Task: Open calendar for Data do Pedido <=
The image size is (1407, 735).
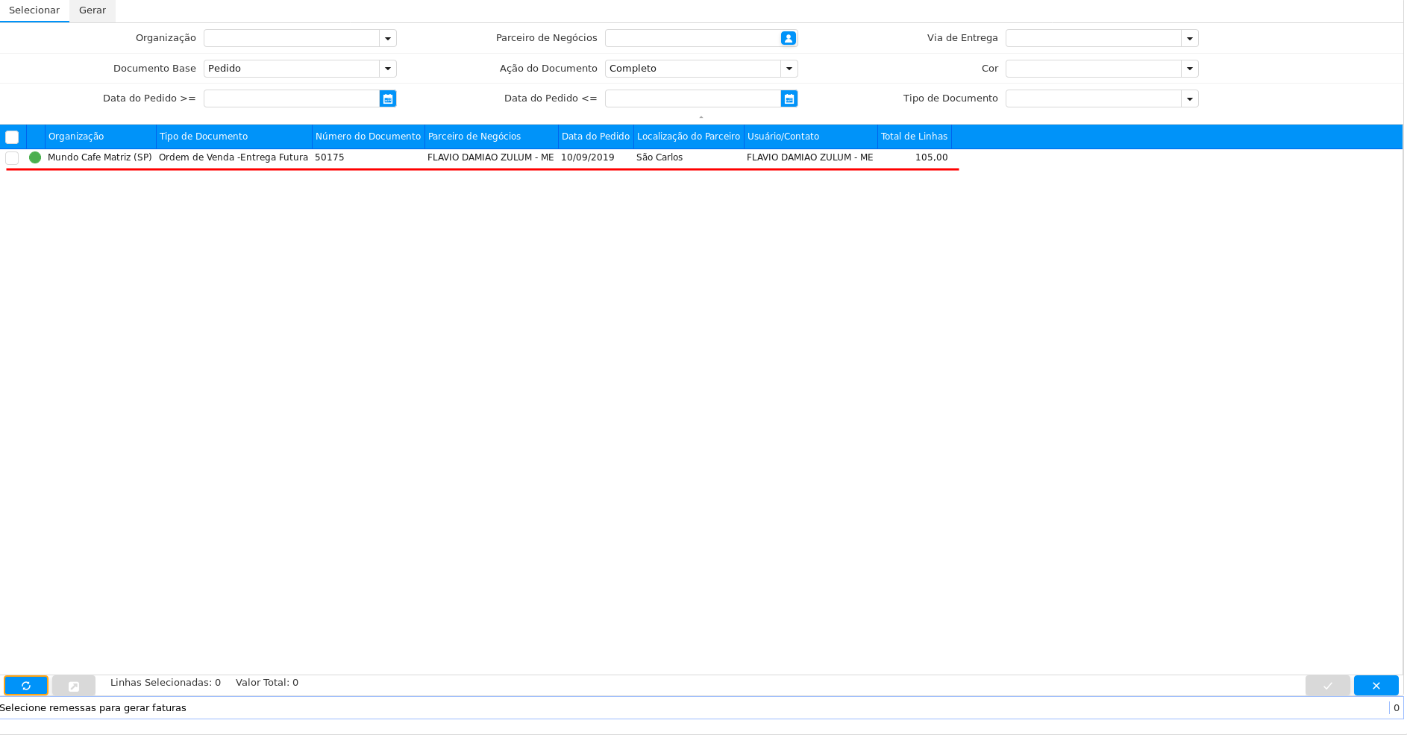Action: [789, 98]
